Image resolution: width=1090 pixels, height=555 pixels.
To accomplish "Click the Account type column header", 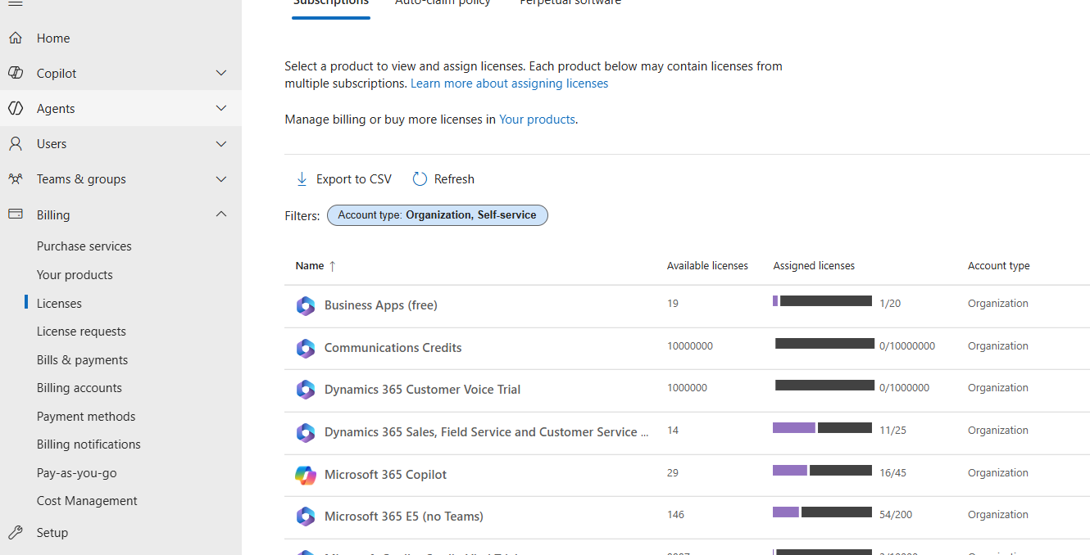I will [x=998, y=266].
